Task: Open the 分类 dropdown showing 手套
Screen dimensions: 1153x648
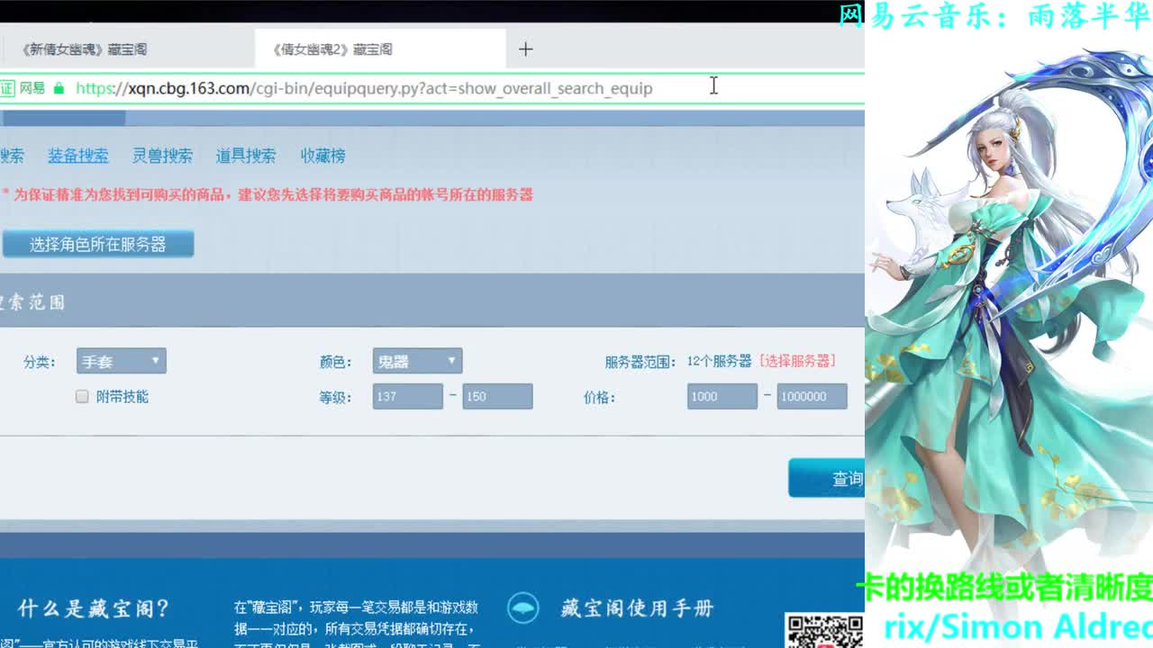Action: tap(121, 360)
